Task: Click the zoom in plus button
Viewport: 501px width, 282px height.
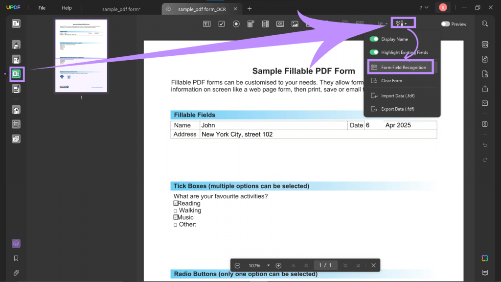Action: 278,265
